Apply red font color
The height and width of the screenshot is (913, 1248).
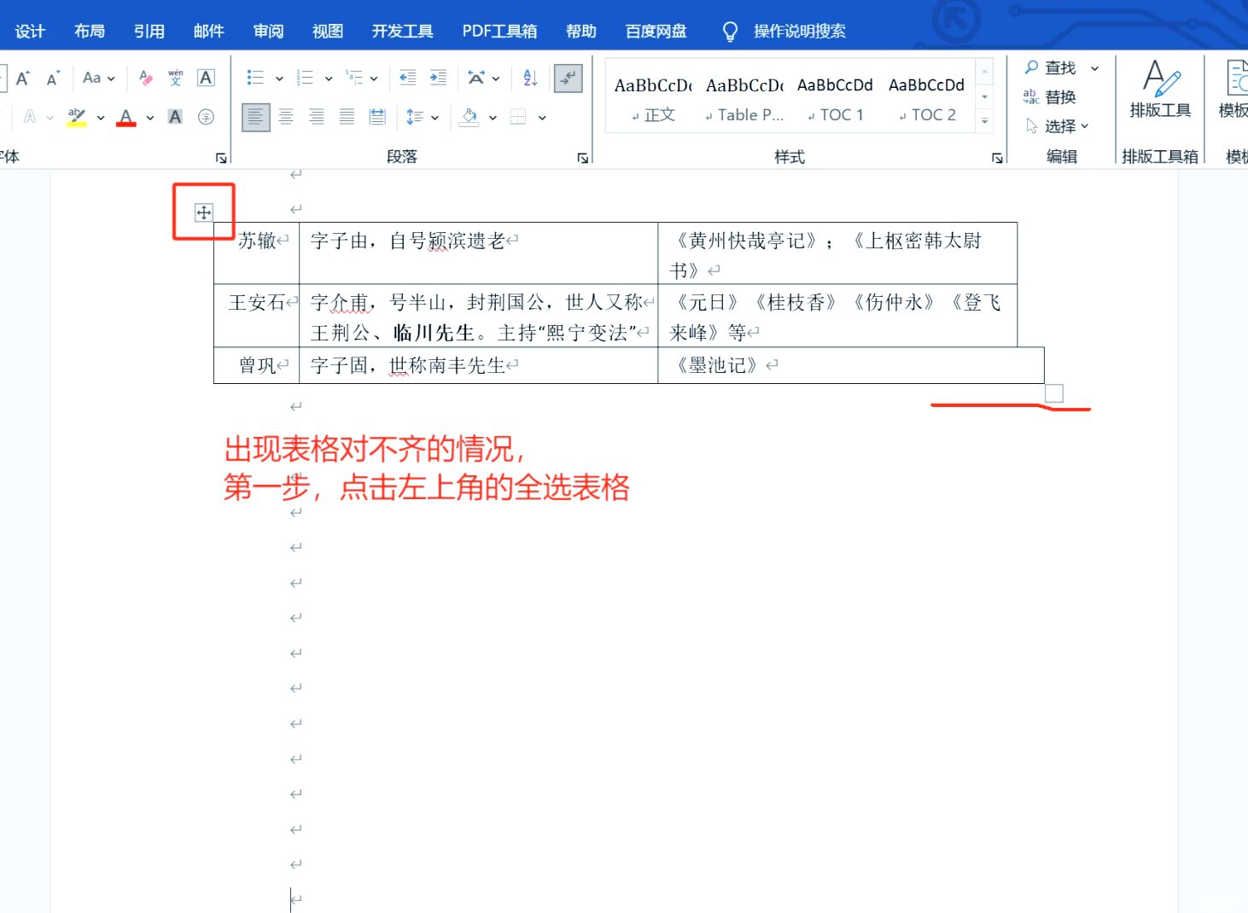[x=126, y=117]
